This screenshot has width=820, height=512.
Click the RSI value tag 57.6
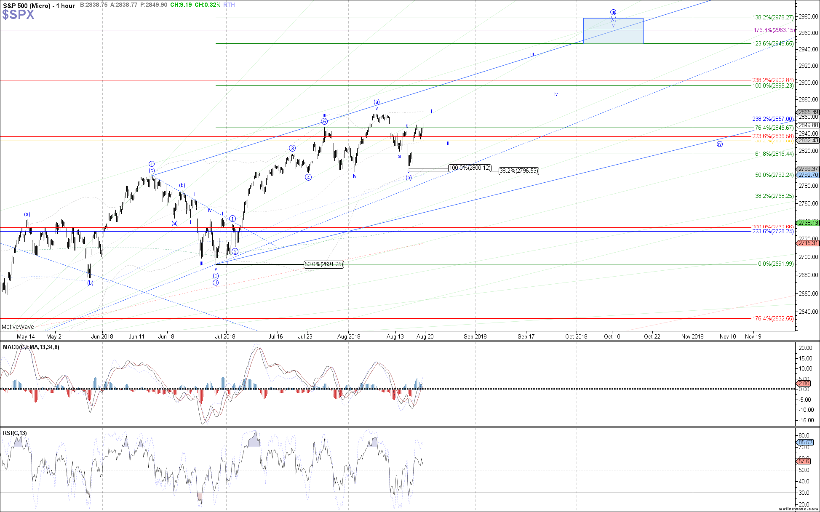pyautogui.click(x=804, y=461)
